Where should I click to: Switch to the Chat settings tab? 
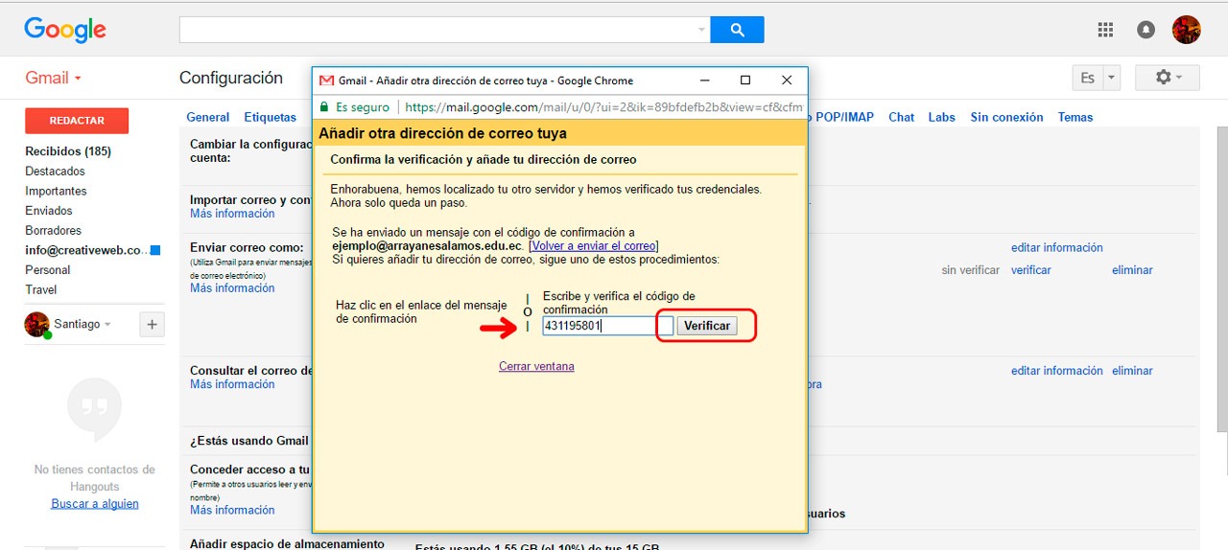(x=902, y=117)
